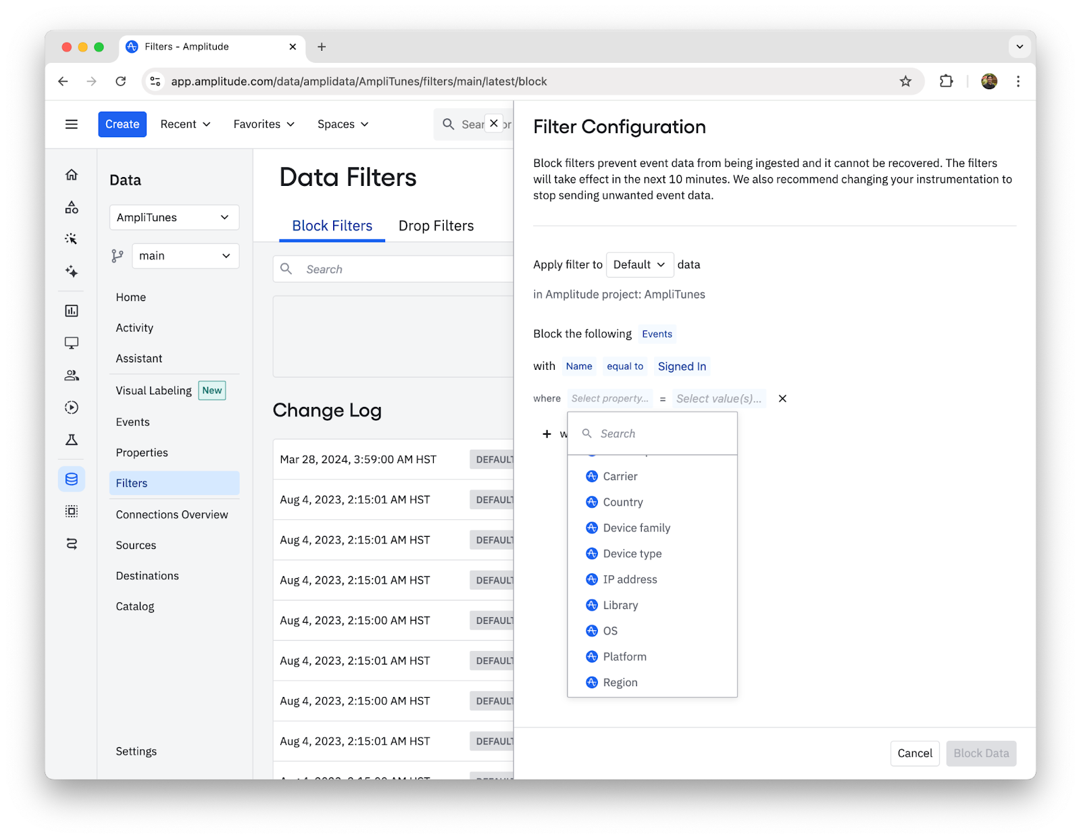Click the Block Data button
Viewport: 1081px width, 839px height.
tap(981, 754)
